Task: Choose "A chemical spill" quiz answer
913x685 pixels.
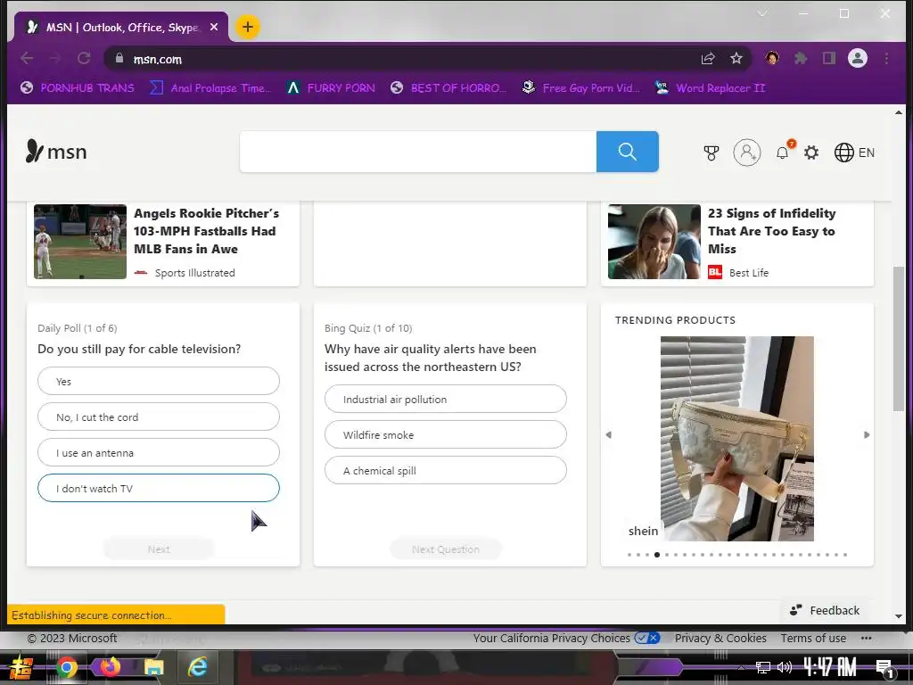Action: pos(446,470)
